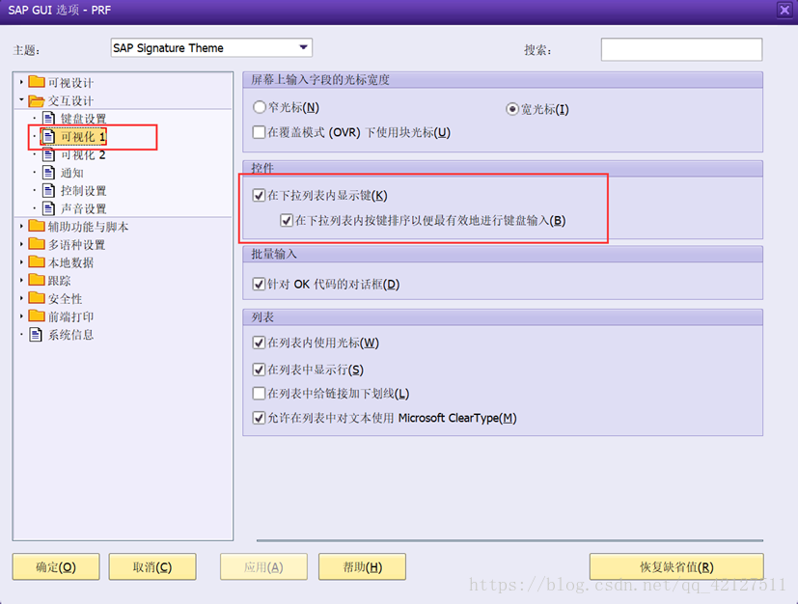Image resolution: width=798 pixels, height=604 pixels.
Task: Close the SAP GUI 选项 dialog
Action: click(x=784, y=11)
